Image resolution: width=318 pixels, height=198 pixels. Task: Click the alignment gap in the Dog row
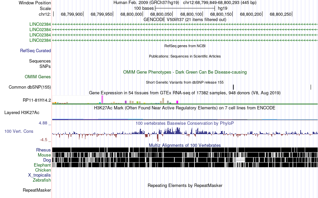[x=241, y=160]
